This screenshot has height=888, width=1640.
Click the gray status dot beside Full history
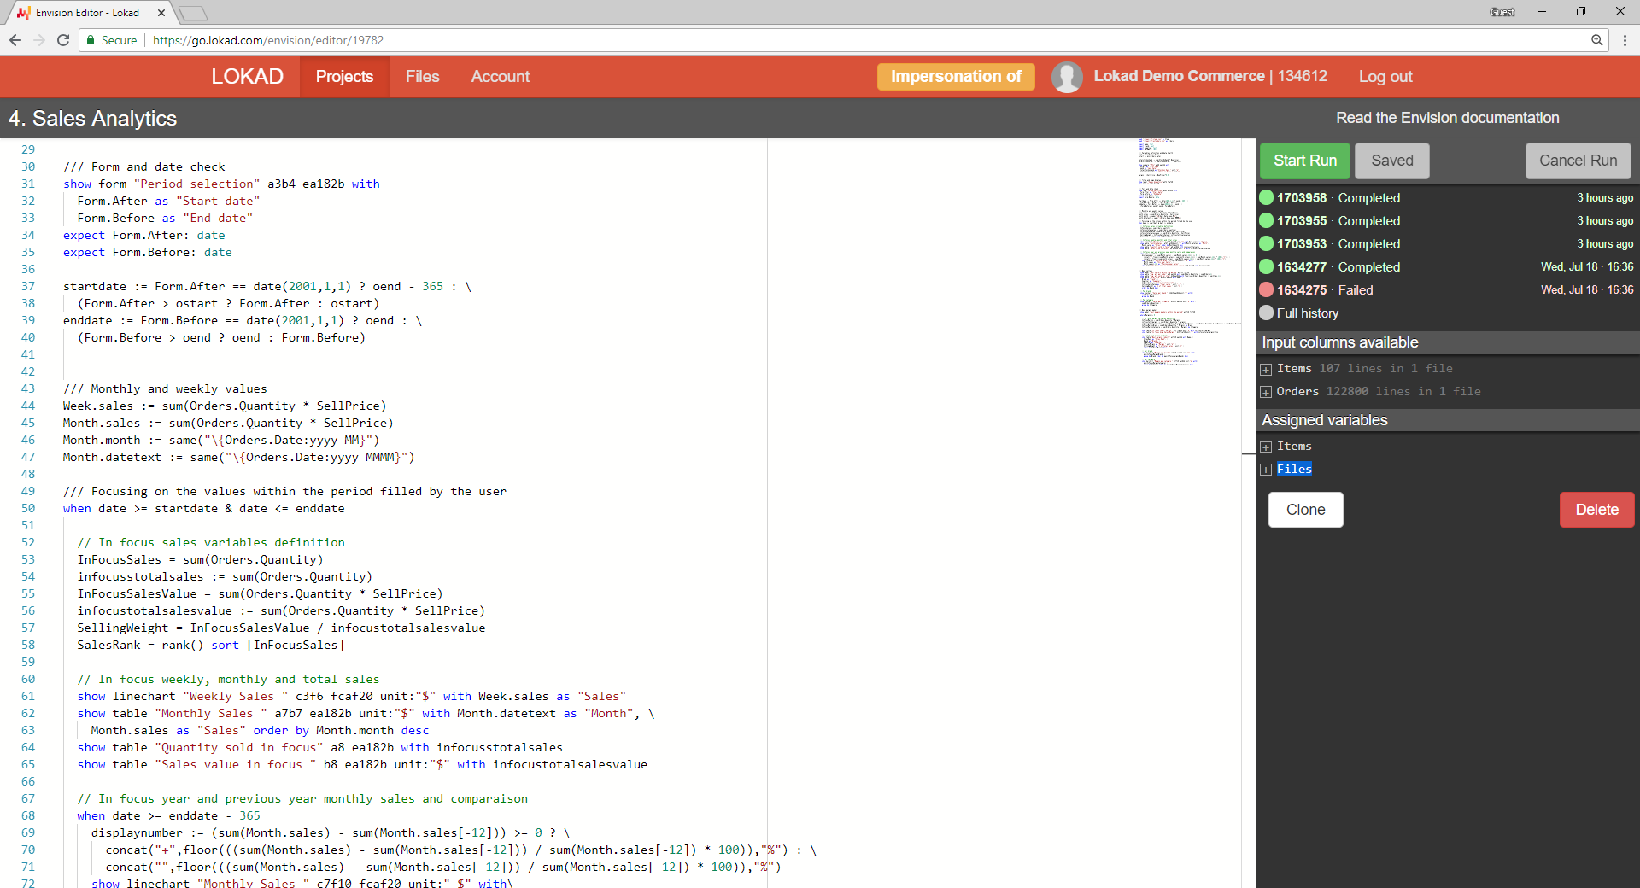click(1266, 313)
